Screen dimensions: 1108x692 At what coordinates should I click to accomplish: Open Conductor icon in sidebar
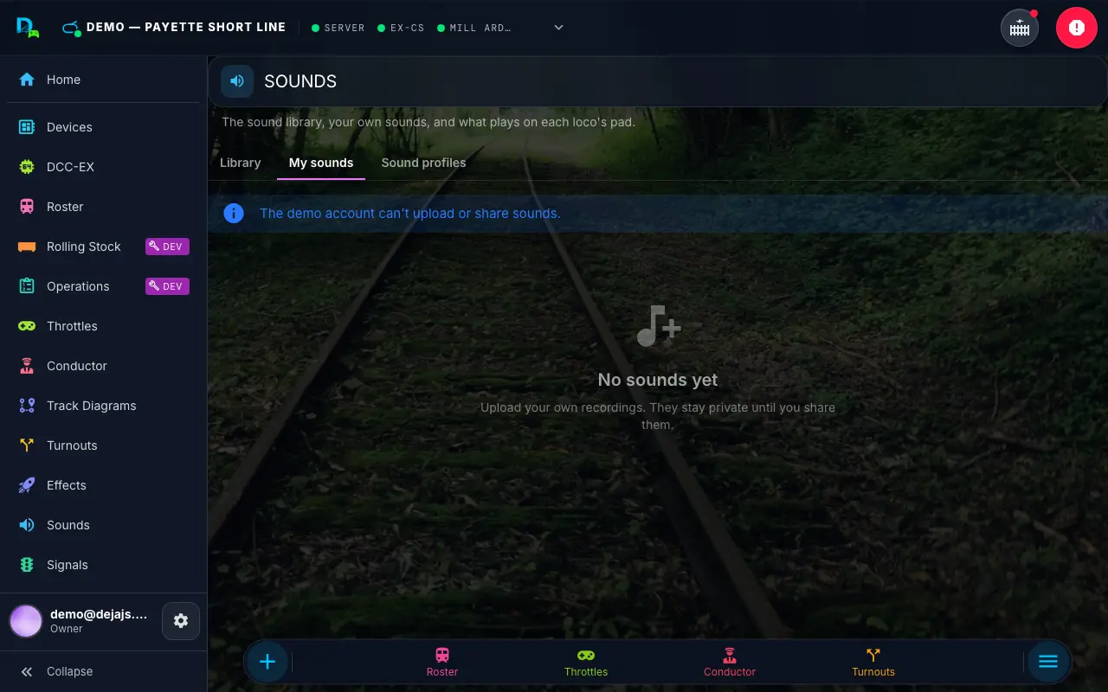27,366
